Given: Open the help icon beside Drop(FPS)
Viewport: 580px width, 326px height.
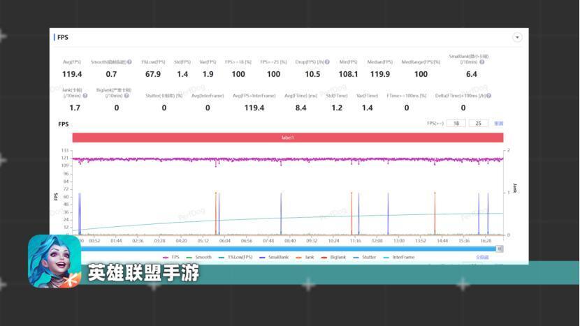Looking at the screenshot, I should tap(327, 62).
